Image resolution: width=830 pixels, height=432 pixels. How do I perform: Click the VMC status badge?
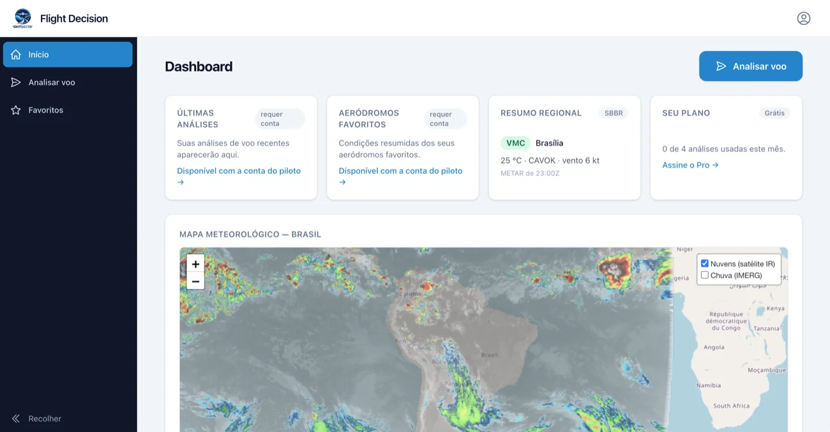[x=515, y=143]
